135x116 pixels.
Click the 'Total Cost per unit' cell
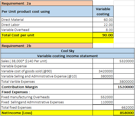point(47,35)
